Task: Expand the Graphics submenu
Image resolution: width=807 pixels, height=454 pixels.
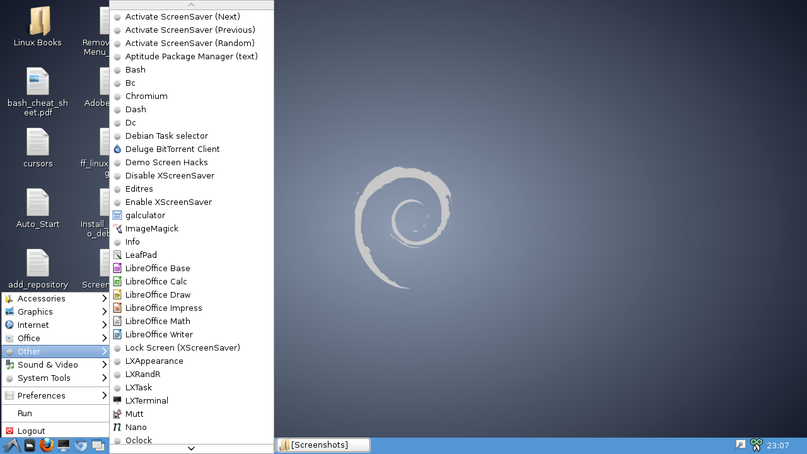Action: [55, 312]
